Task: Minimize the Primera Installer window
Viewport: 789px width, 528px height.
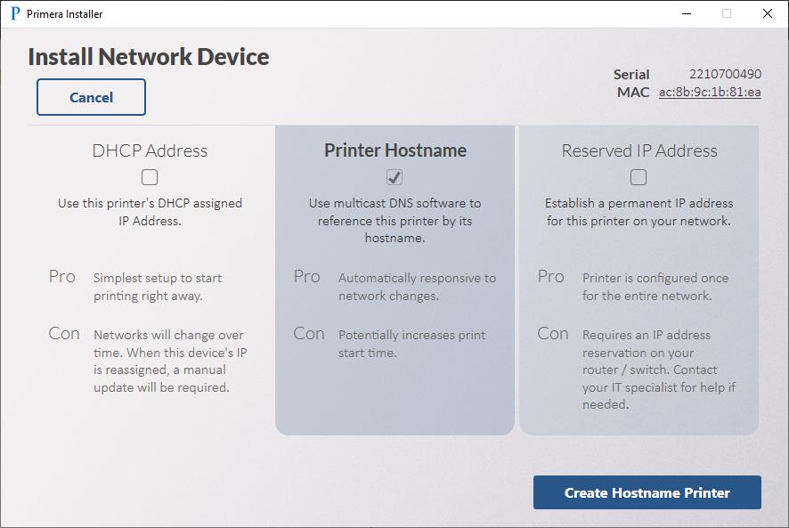Action: pos(687,13)
